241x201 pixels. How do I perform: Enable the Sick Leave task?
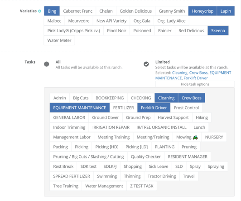tap(159, 167)
